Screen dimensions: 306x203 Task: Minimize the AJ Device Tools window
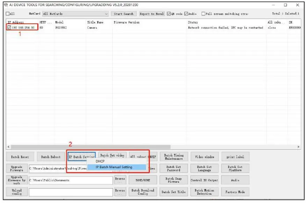point(274,5)
